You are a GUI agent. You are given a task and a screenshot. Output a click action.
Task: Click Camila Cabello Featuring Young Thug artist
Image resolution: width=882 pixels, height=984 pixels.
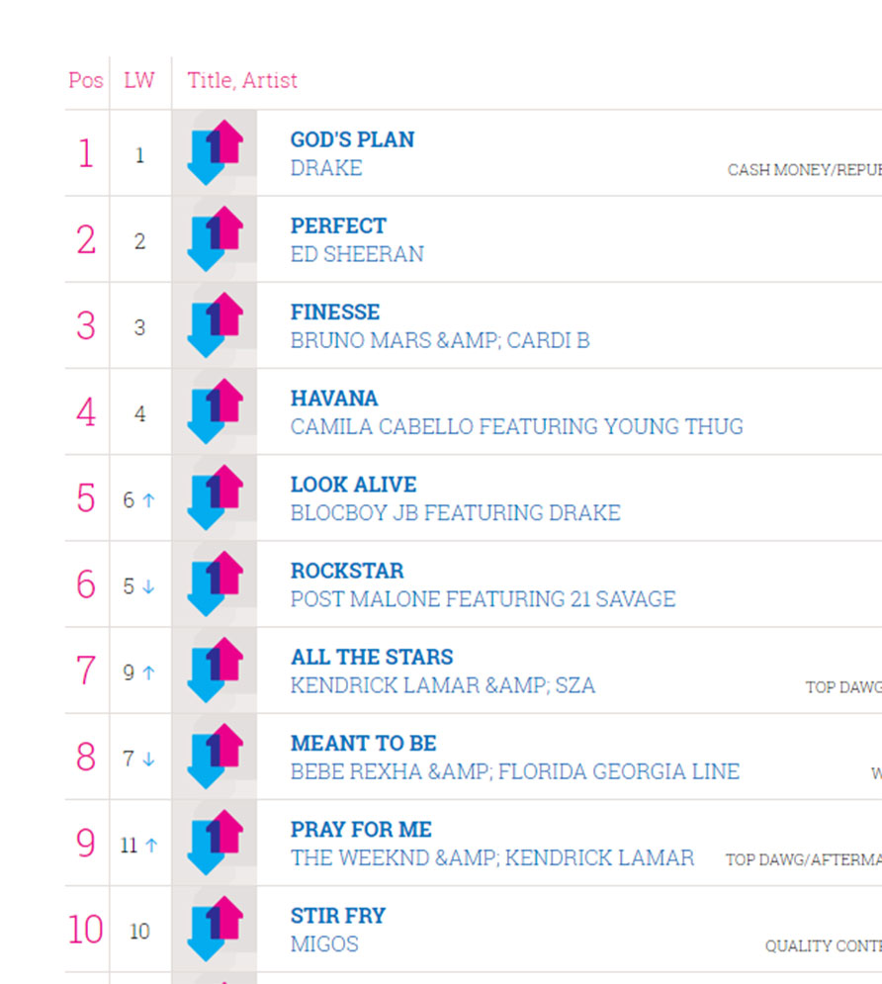coord(516,427)
